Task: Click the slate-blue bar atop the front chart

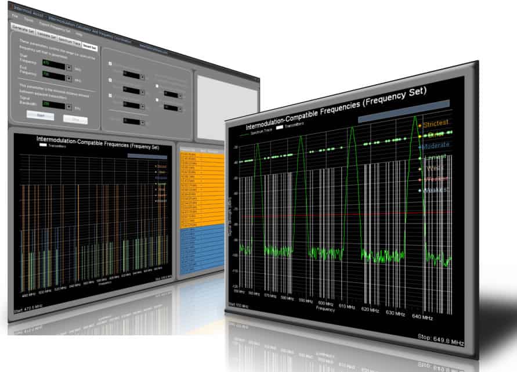Action: (404, 111)
